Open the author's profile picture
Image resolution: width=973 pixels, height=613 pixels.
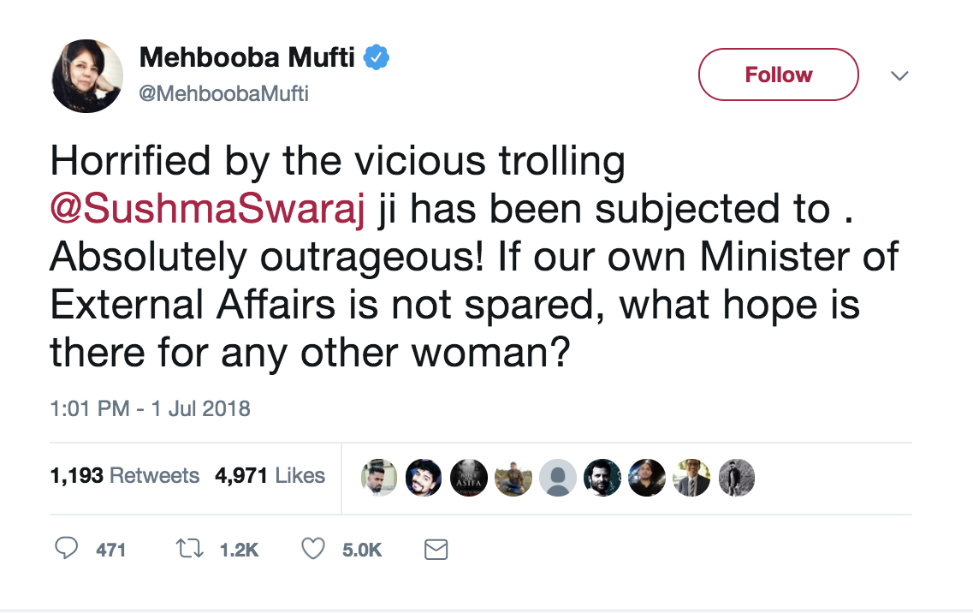[x=88, y=75]
